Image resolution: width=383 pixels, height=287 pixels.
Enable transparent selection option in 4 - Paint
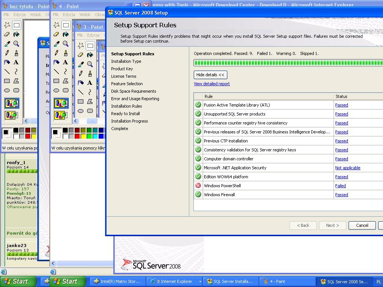pos(61,115)
